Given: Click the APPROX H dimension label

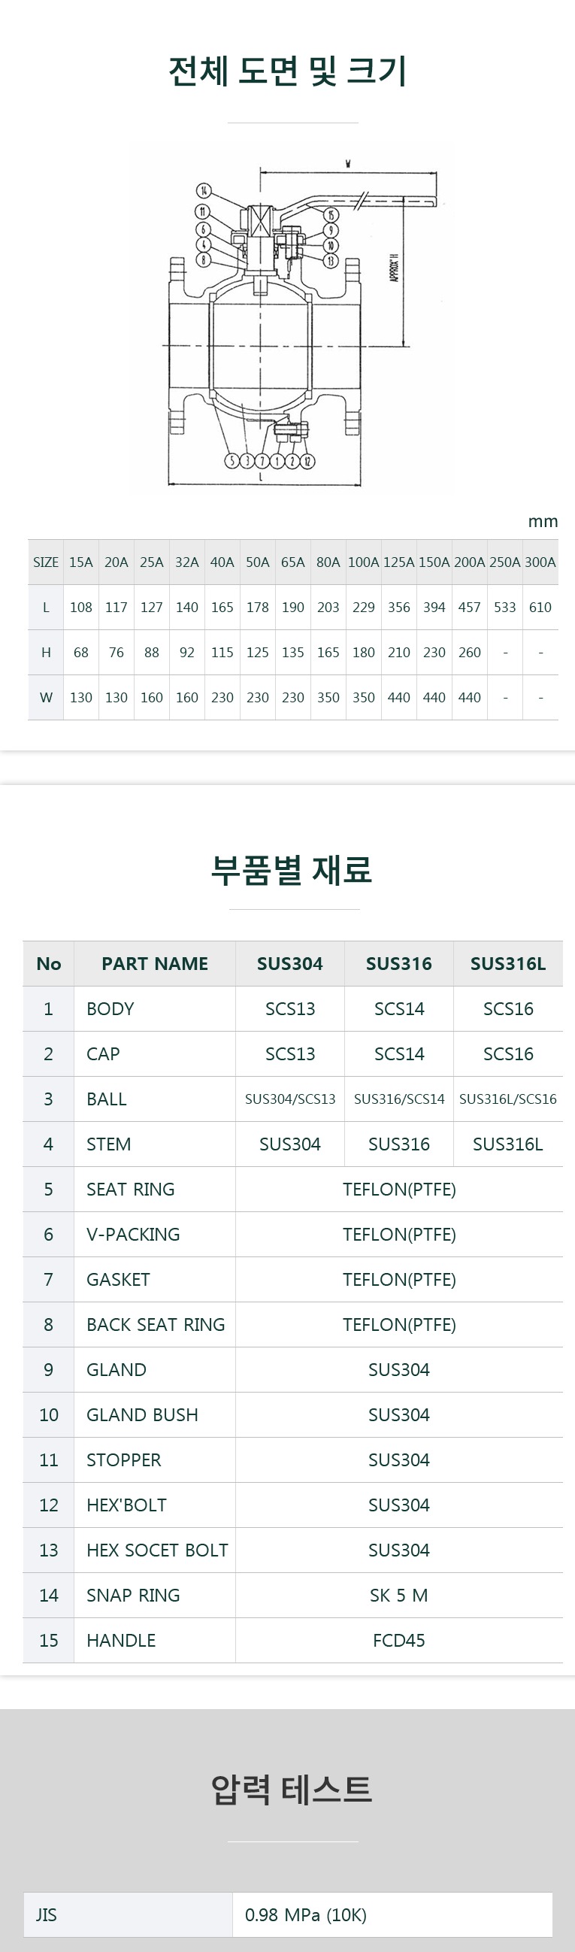Looking at the screenshot, I should pos(394,268).
